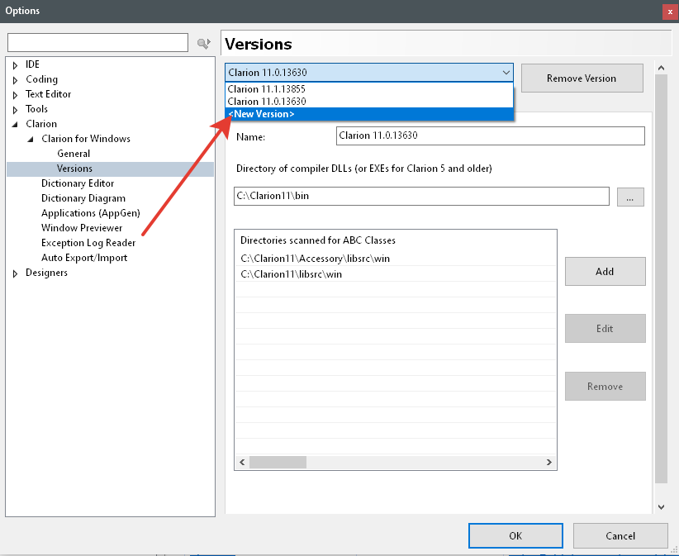Collapse the Clarion tree node

tap(16, 124)
